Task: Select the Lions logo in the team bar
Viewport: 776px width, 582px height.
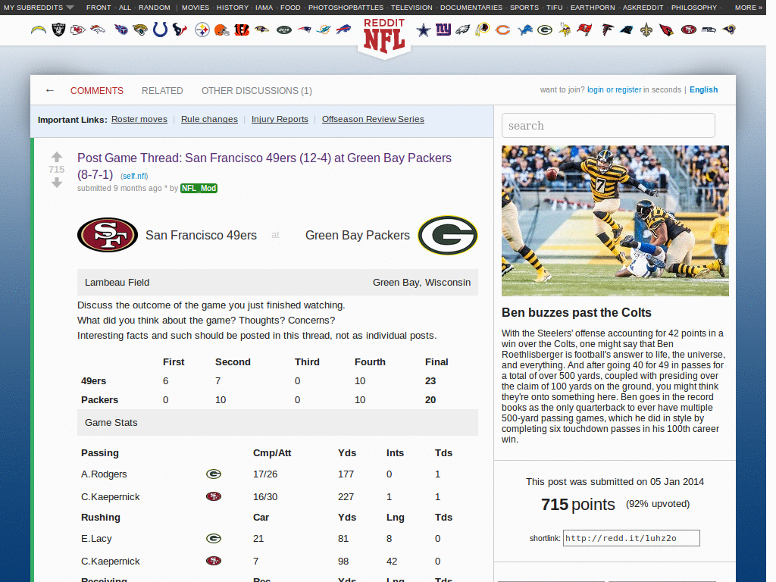Action: [525, 30]
